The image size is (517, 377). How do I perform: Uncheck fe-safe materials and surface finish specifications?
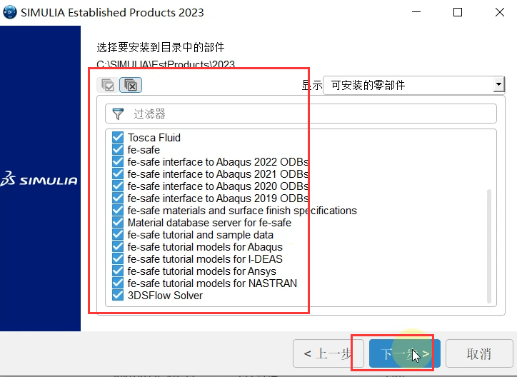[x=118, y=210]
